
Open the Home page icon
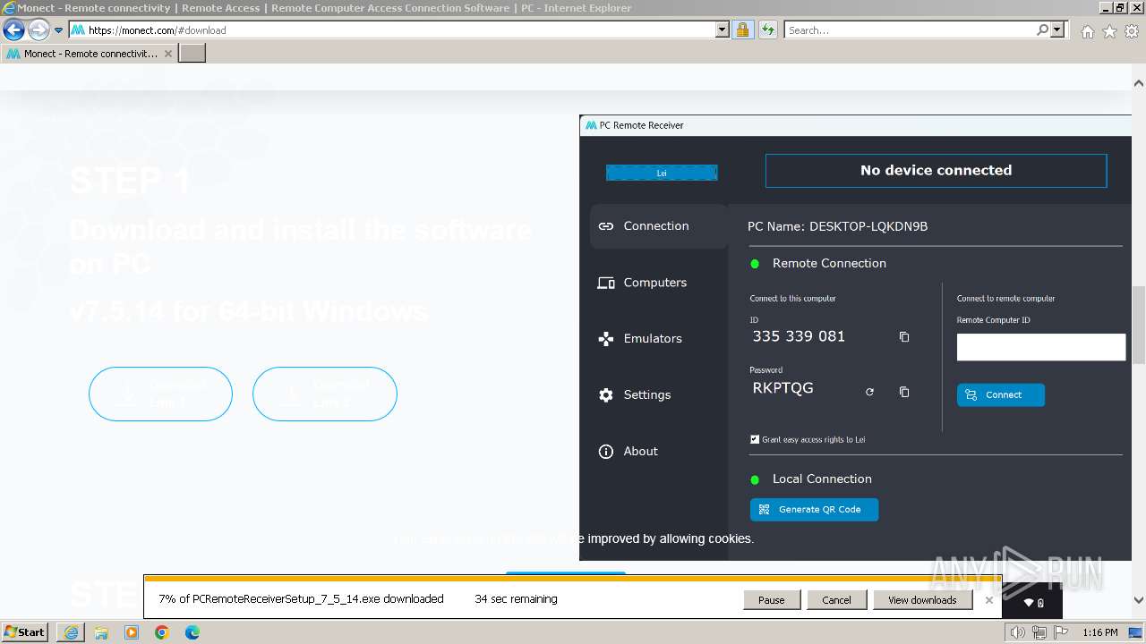coord(1087,31)
